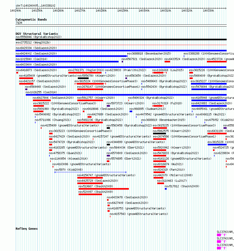Open nsv6563650 (Sedlazeck2020) variant
The width and height of the screenshot is (234, 251).
click(x=146, y=76)
